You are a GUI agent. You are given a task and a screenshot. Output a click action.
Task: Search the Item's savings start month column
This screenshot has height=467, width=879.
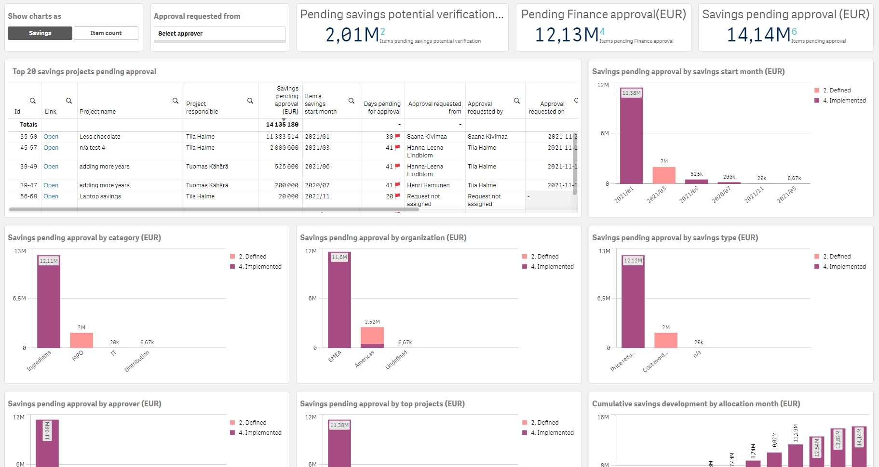click(x=352, y=101)
